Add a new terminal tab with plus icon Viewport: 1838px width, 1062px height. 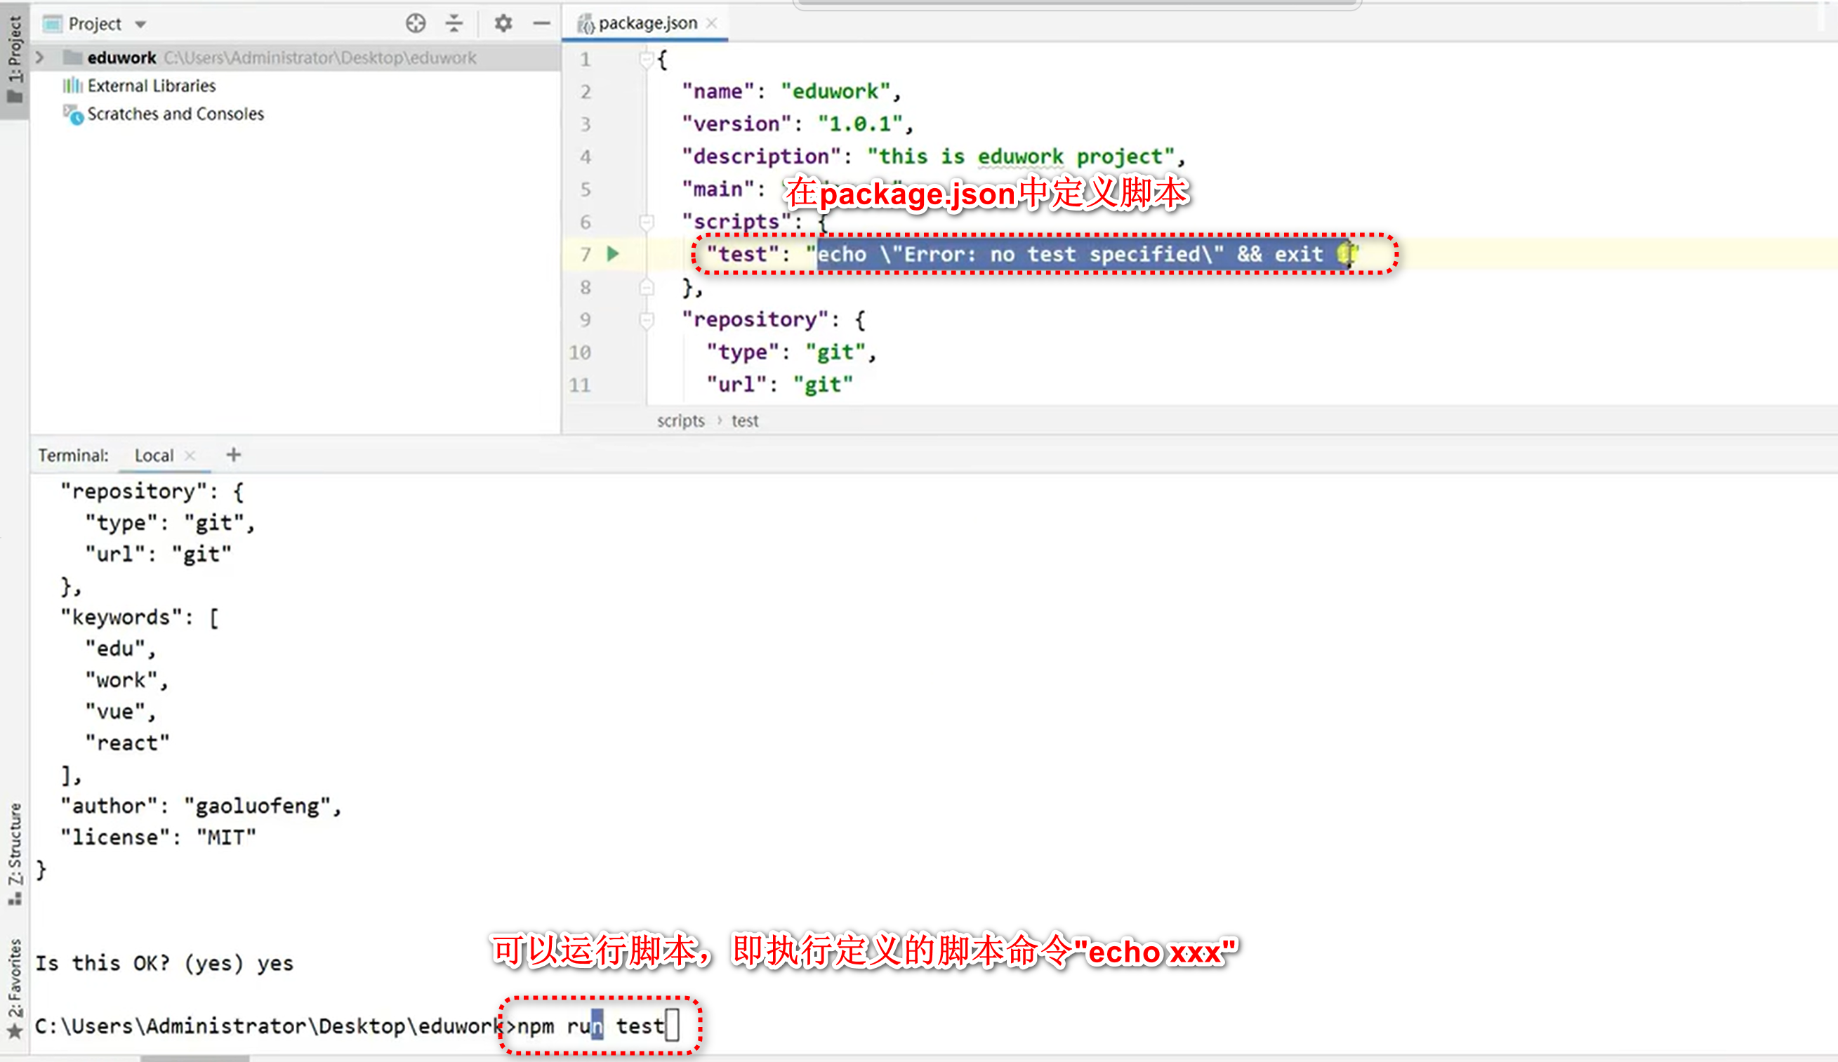233,455
